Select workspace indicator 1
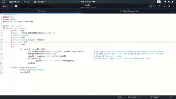This screenshot has height=99, width=176. (159, 2)
